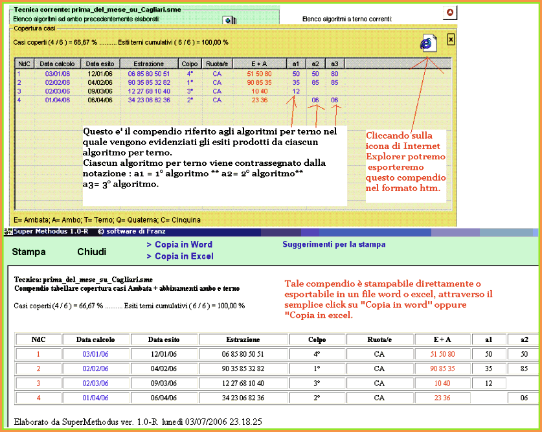
Task: Open the 02/03/06 date in the print preview table
Action: pyautogui.click(x=95, y=383)
